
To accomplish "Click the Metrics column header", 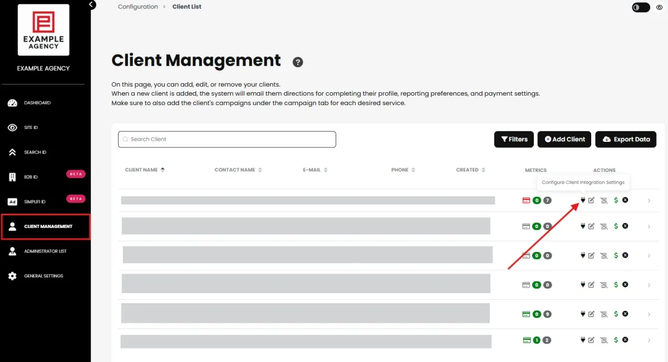I will pos(536,170).
